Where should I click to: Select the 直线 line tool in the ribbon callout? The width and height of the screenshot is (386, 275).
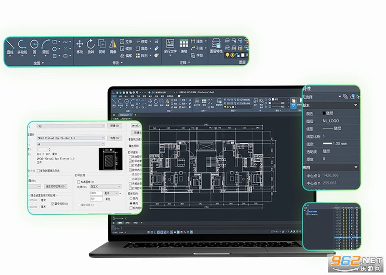click(x=10, y=47)
